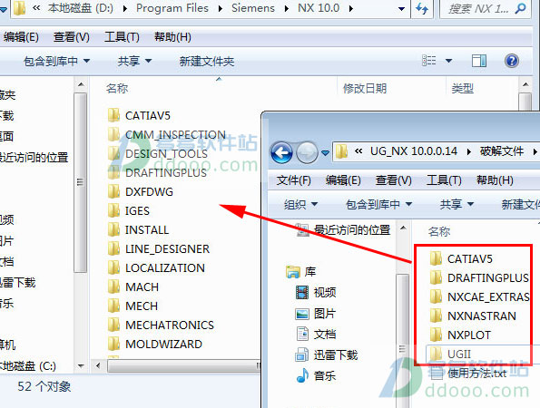The height and width of the screenshot is (408, 540).
Task: Open the CMM_INSPECTION folder
Action: pos(167,135)
